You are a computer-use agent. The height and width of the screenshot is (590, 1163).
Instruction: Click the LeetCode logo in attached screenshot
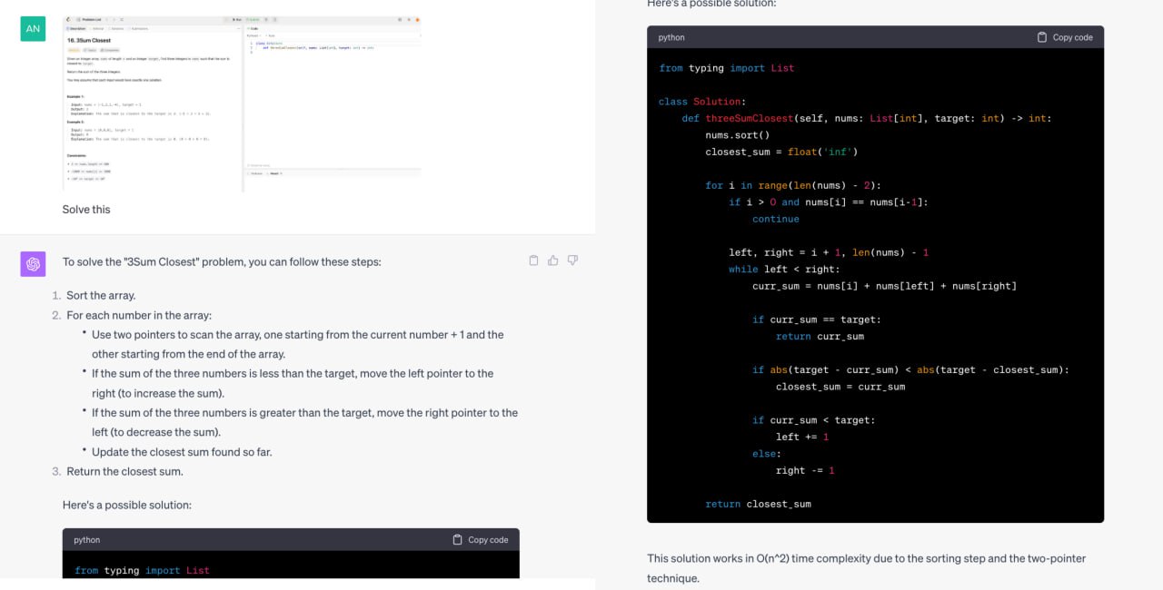click(68, 19)
